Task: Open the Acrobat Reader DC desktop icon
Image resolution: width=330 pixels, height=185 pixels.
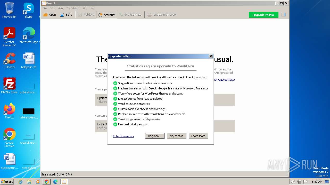Action: click(x=9, y=37)
